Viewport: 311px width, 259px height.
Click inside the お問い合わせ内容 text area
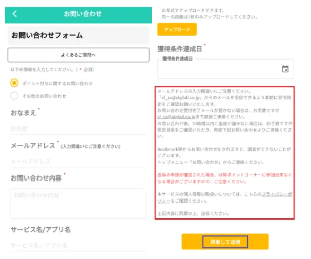tap(77, 203)
